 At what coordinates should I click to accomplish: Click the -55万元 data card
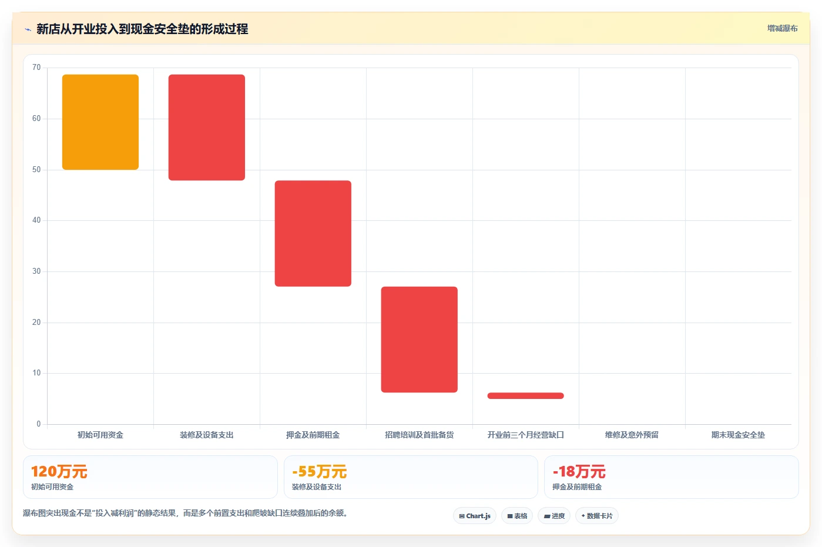(411, 477)
